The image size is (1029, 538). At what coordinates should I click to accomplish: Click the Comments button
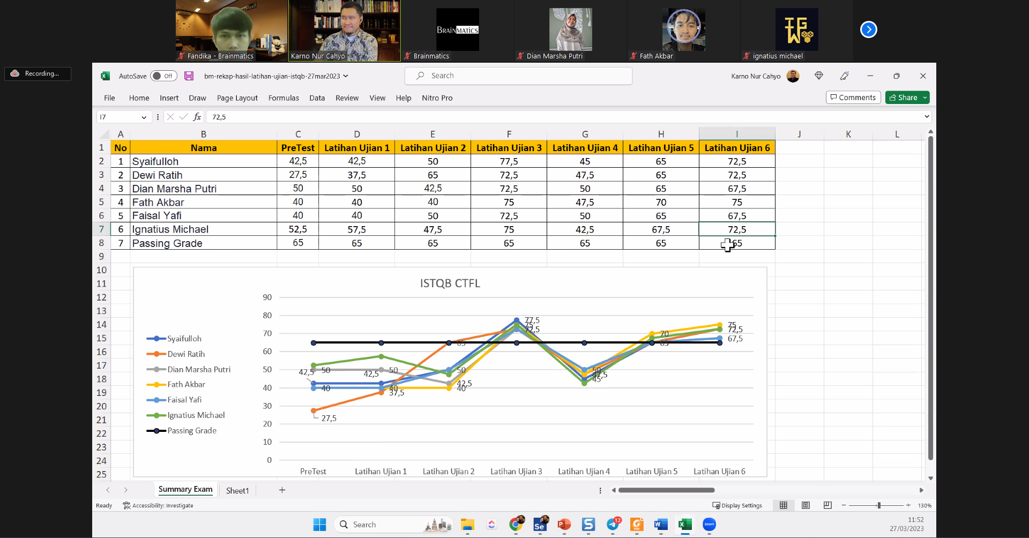[x=853, y=98]
